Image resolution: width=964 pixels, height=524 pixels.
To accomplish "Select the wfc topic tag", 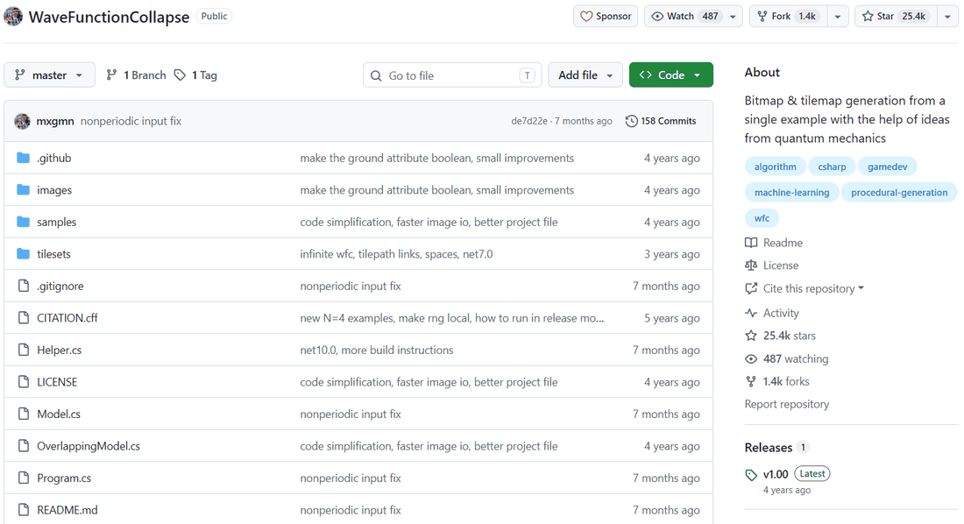I will [762, 218].
